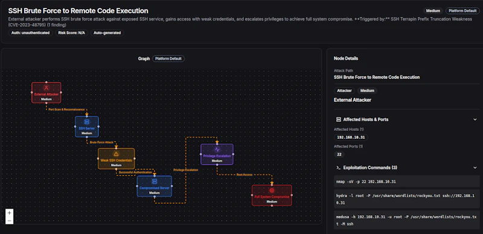The height and width of the screenshot is (234, 483).
Task: Click the SSH Brute Force page title
Action: (78, 11)
